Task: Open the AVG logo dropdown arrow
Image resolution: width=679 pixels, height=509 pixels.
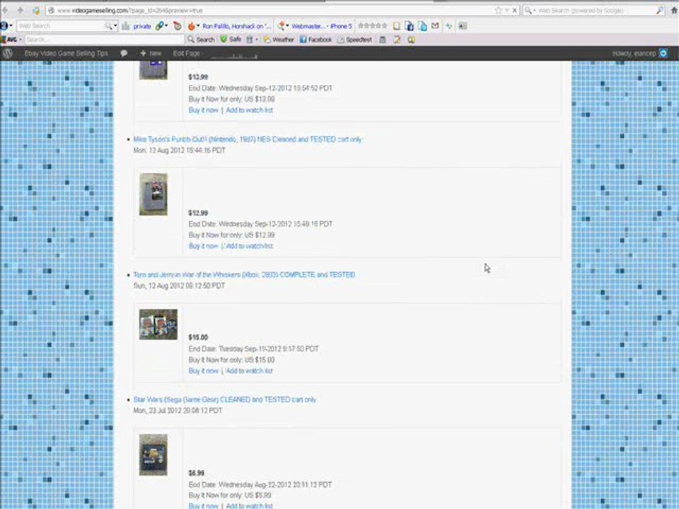Action: (21, 40)
